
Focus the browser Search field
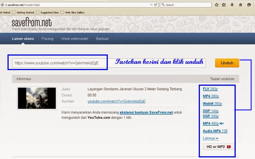(186, 5)
